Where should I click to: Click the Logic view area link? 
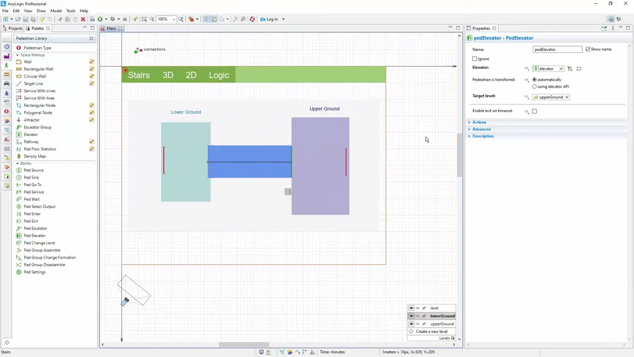pyautogui.click(x=219, y=75)
